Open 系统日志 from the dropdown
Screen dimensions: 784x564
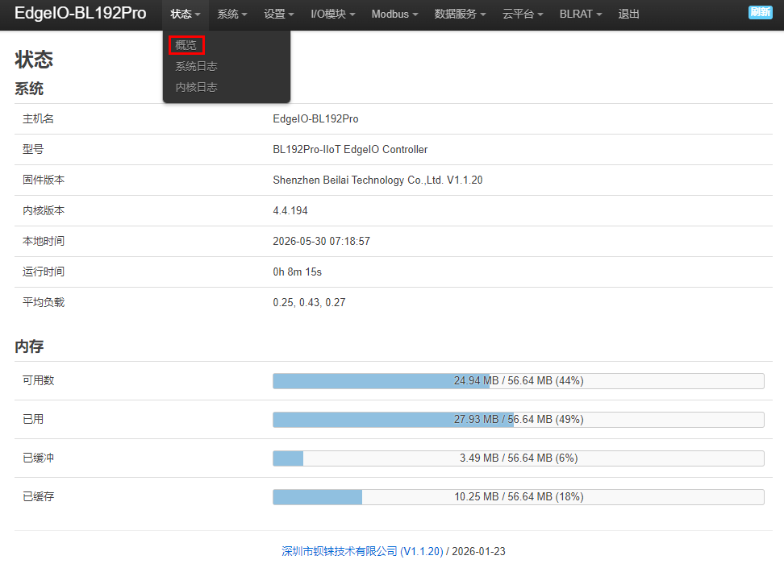click(196, 66)
